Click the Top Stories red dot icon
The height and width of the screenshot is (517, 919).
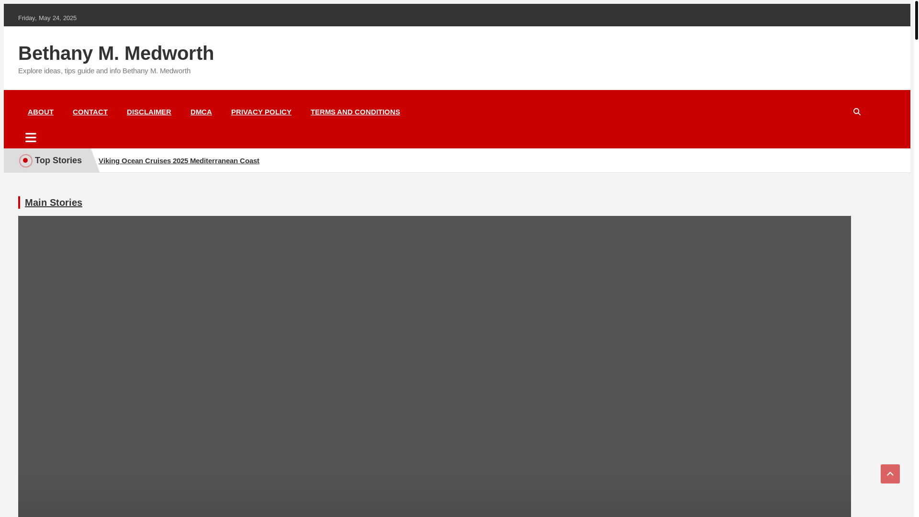click(26, 160)
